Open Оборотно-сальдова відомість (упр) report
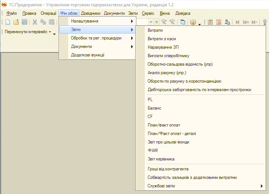 tap(205, 64)
